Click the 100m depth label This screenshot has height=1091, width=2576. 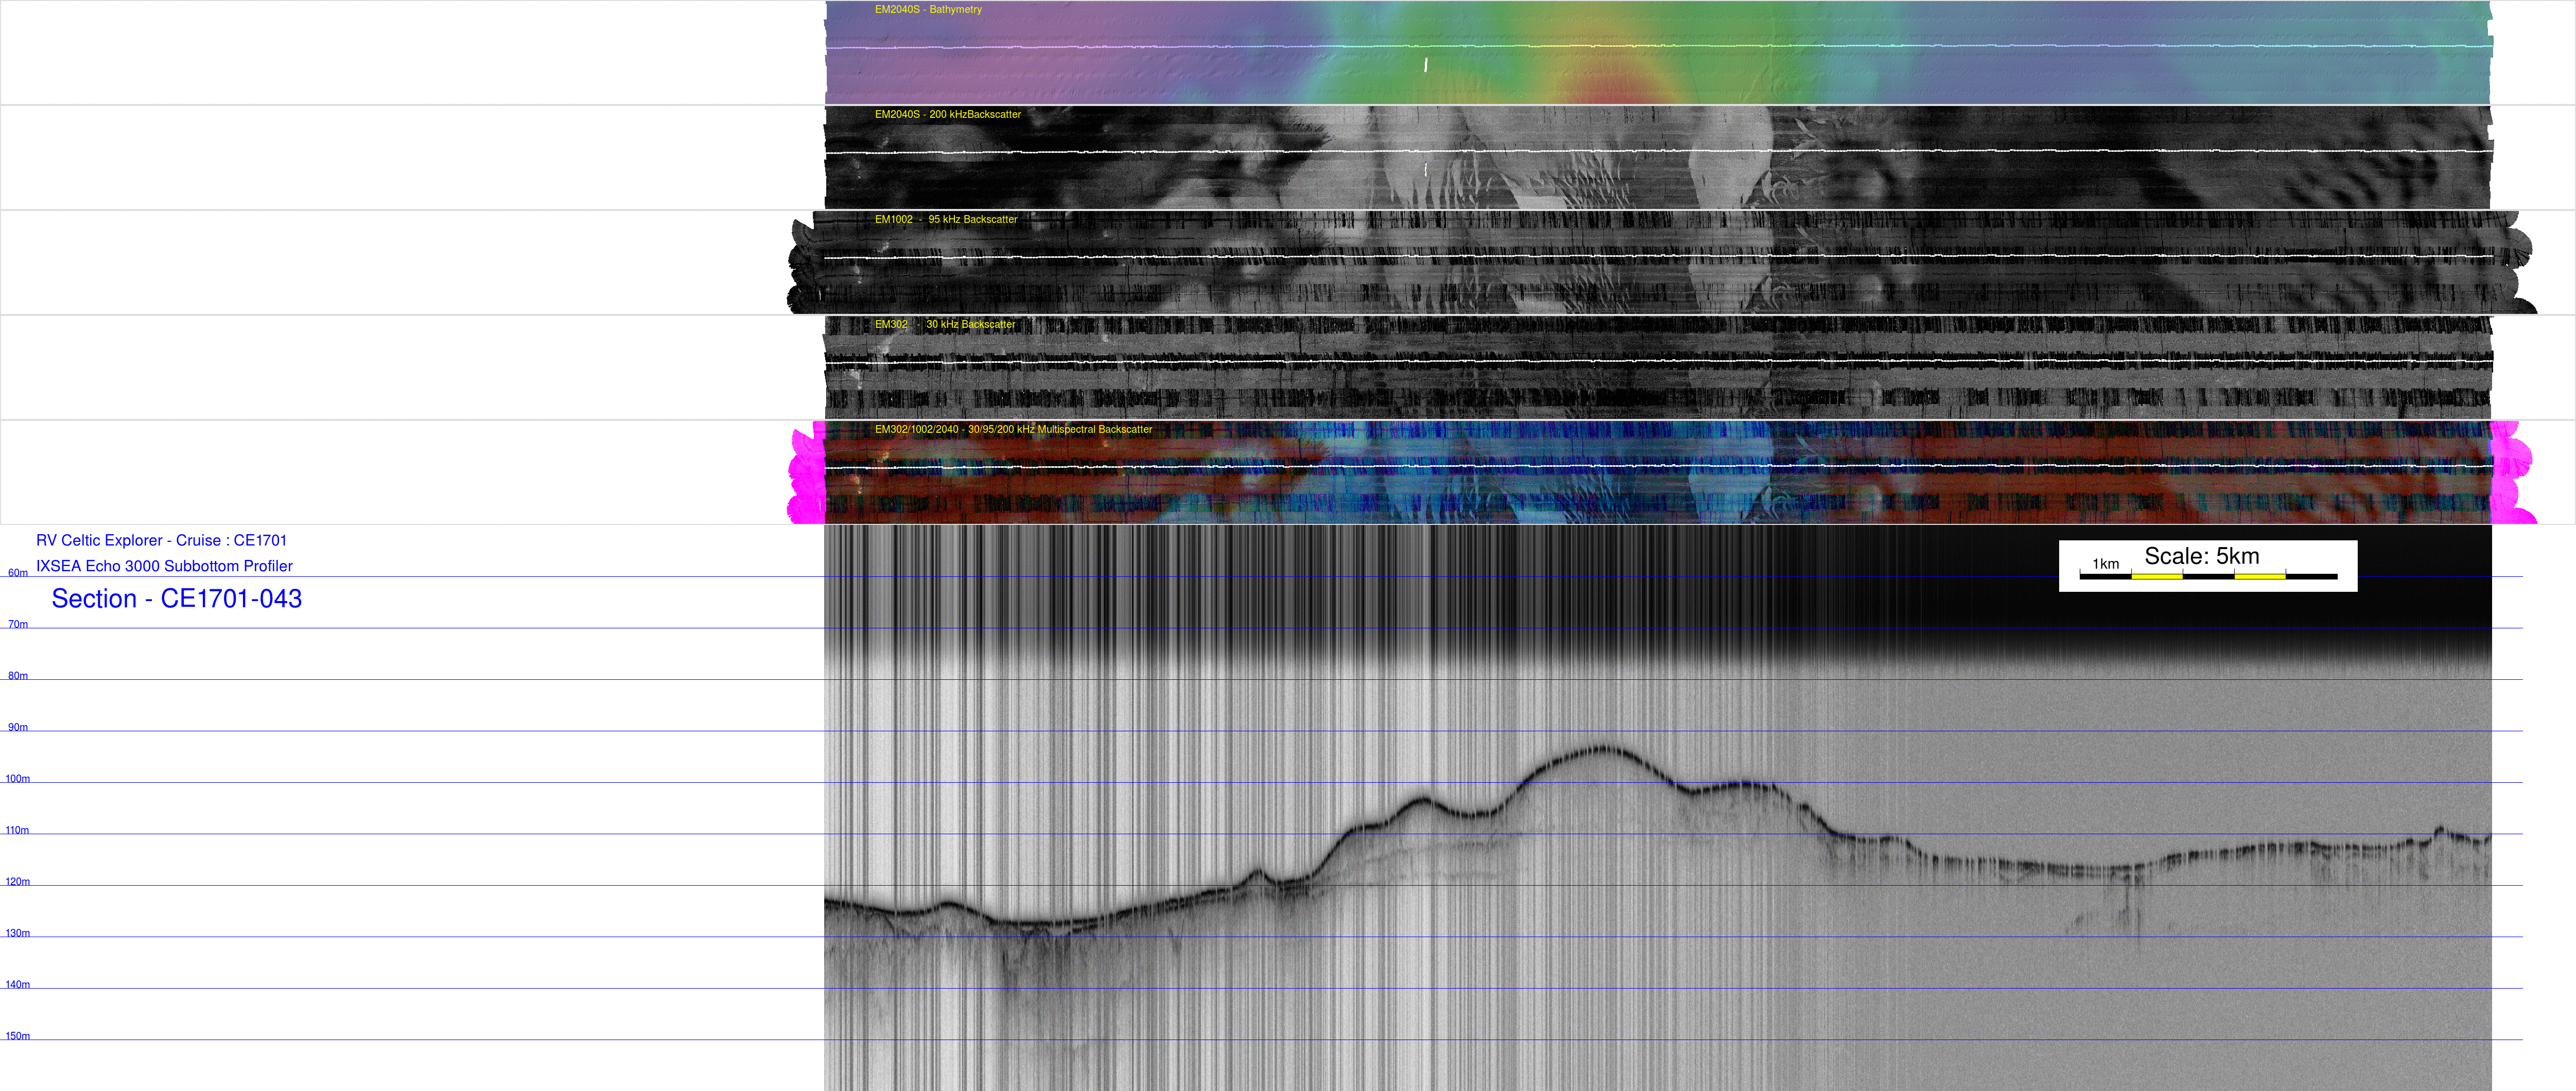[18, 779]
